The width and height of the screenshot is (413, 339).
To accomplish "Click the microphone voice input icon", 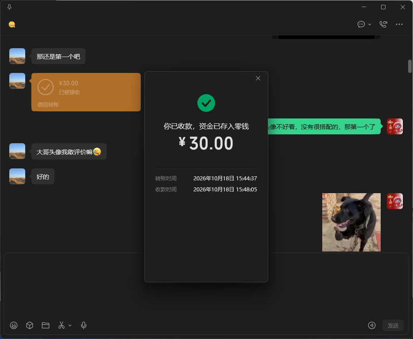I will click(84, 325).
